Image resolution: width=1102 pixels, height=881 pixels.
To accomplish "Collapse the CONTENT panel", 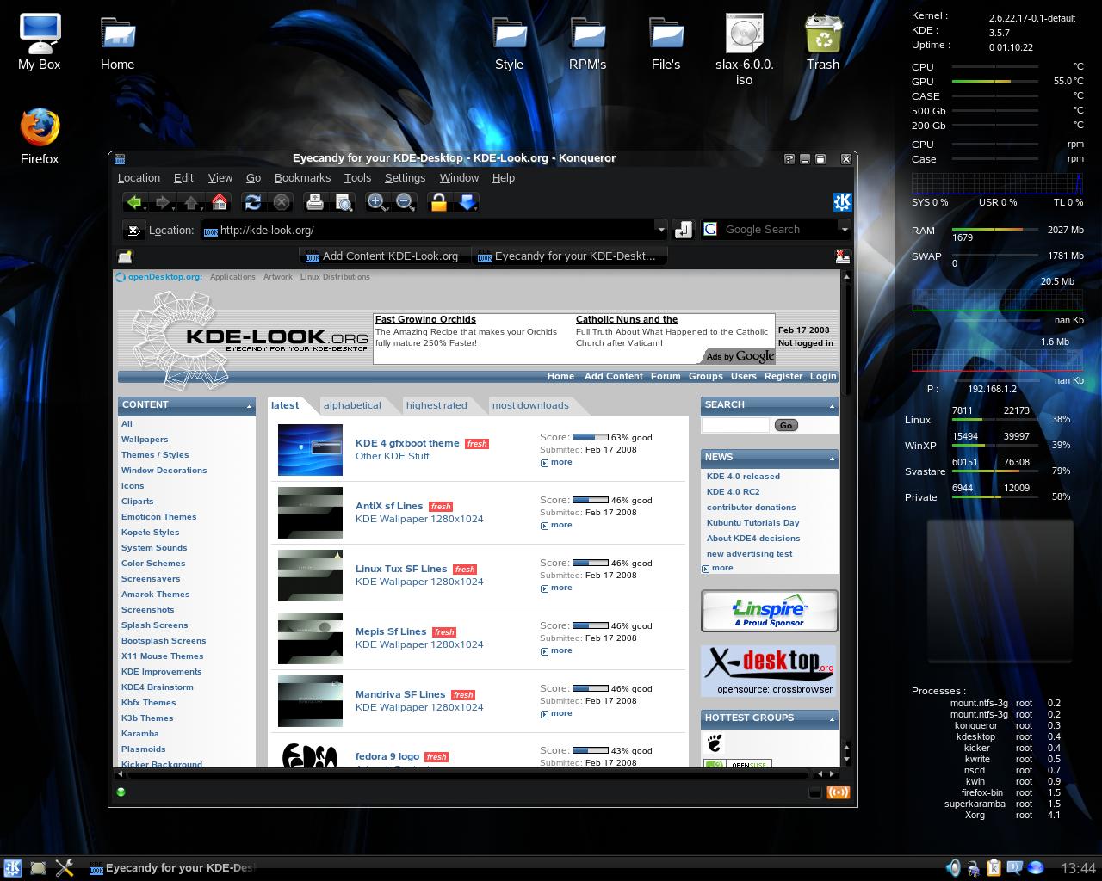I will tap(250, 406).
